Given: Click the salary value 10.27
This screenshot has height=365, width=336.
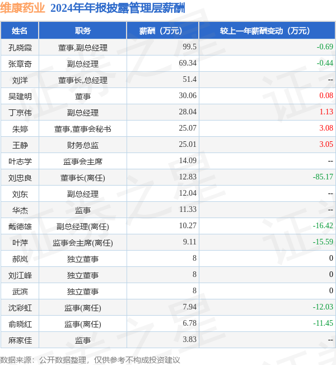Looking at the screenshot, I should point(188,225).
